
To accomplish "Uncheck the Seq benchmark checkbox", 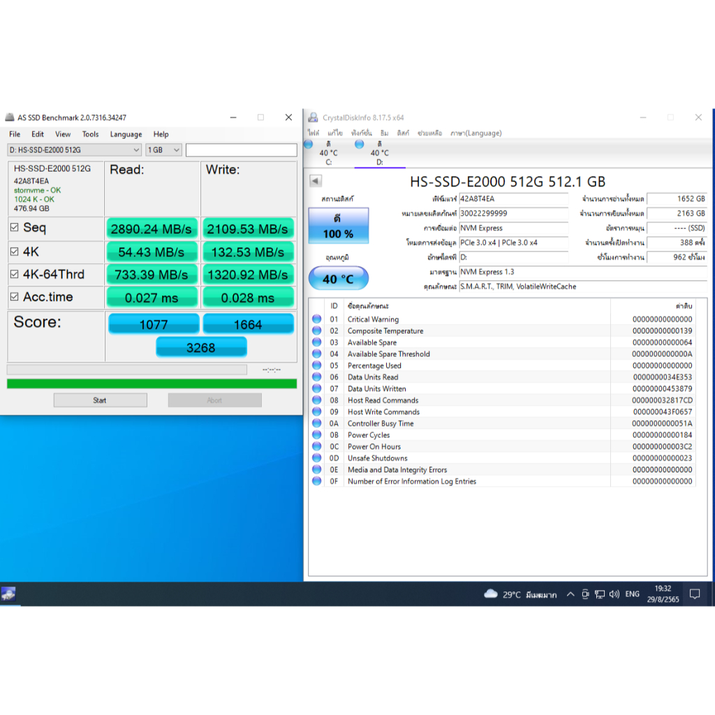I will (15, 228).
